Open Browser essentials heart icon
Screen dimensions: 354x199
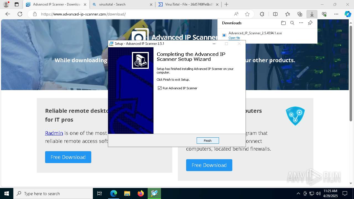click(324, 14)
